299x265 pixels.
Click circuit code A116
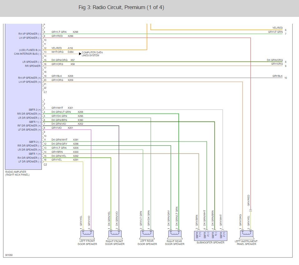[x=70, y=48]
